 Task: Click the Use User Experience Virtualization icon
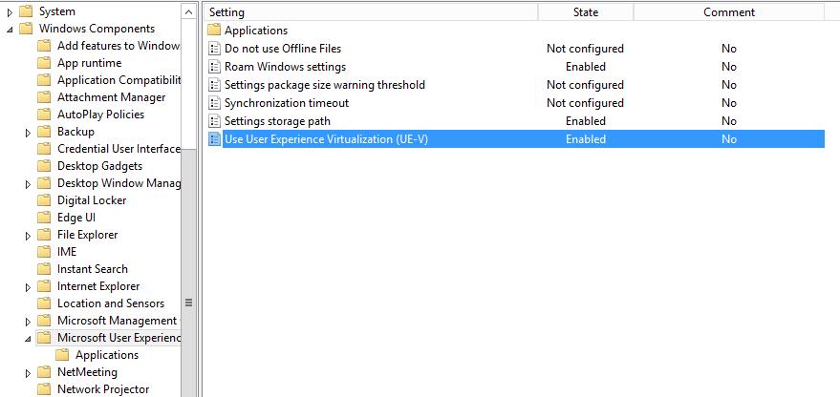pyautogui.click(x=214, y=139)
